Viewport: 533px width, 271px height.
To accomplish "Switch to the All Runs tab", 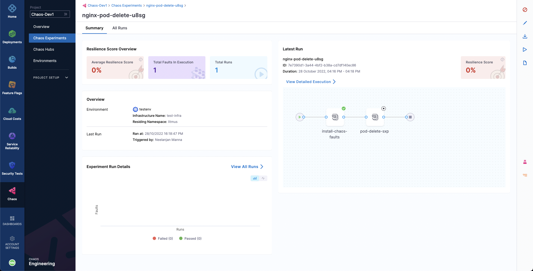I will (120, 28).
